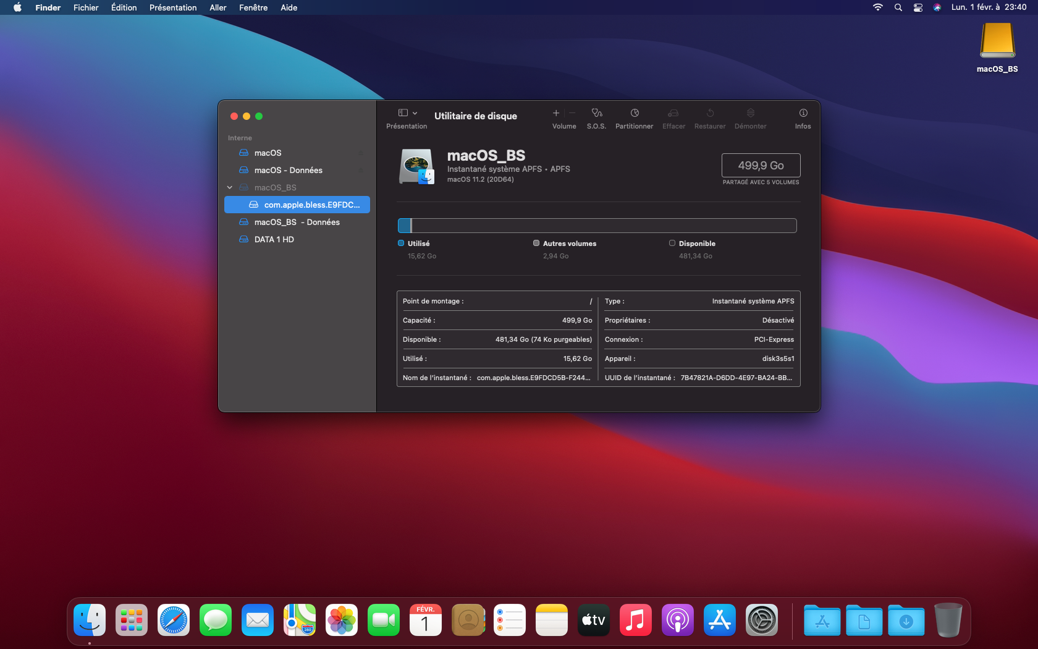Open Podcasts from the Dock
Viewport: 1038px width, 649px height.
(678, 620)
